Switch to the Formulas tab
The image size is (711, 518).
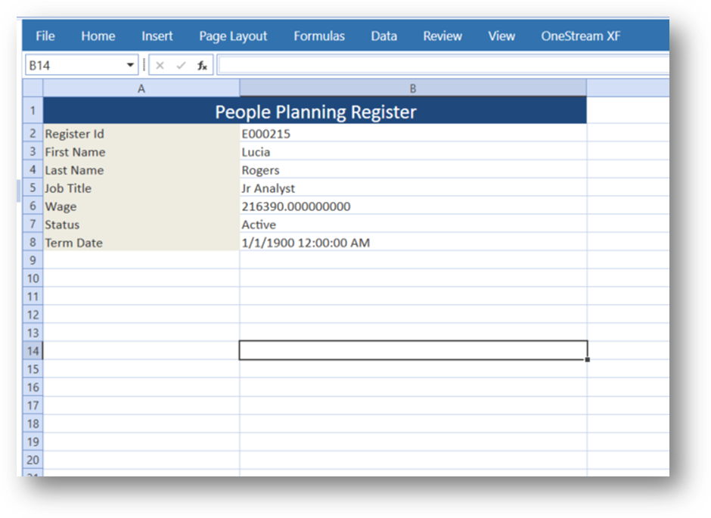pyautogui.click(x=319, y=36)
